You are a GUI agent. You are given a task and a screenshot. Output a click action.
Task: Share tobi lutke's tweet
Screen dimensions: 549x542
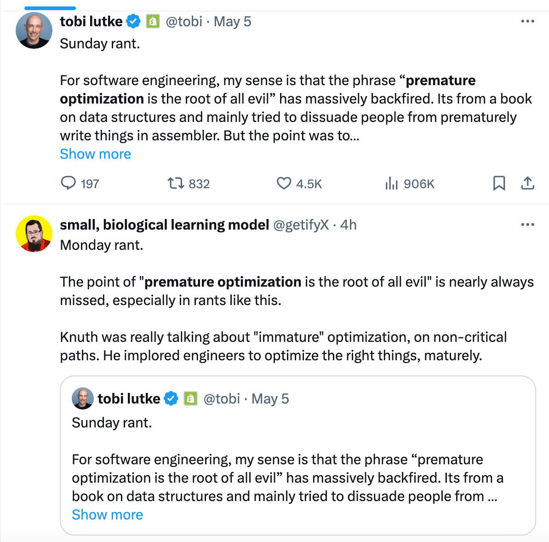coord(528,183)
